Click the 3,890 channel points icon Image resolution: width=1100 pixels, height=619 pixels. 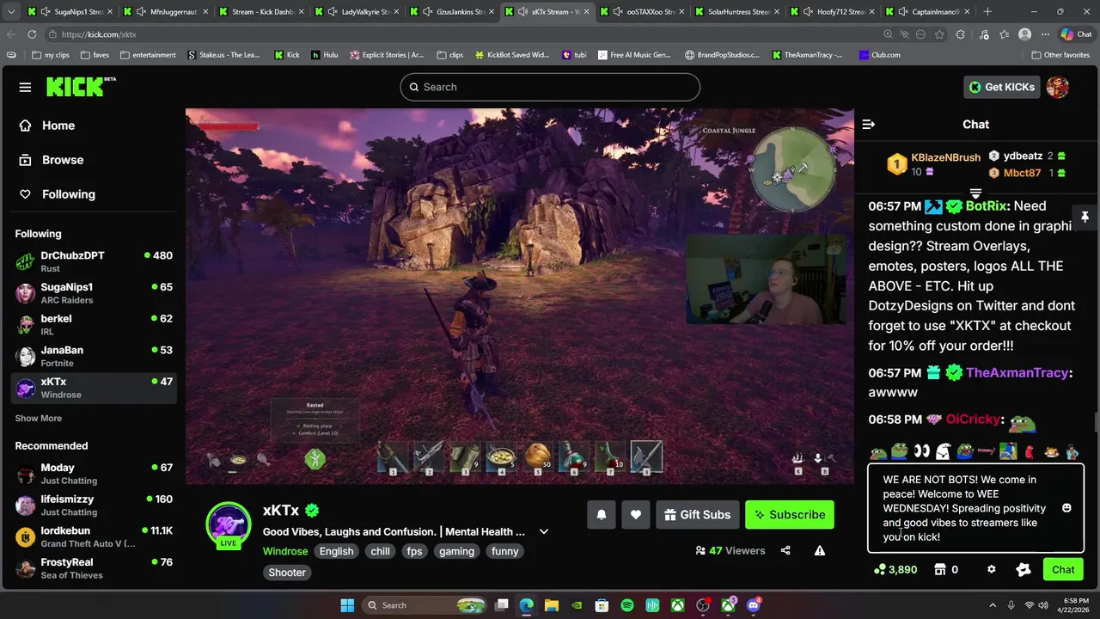pyautogui.click(x=879, y=569)
